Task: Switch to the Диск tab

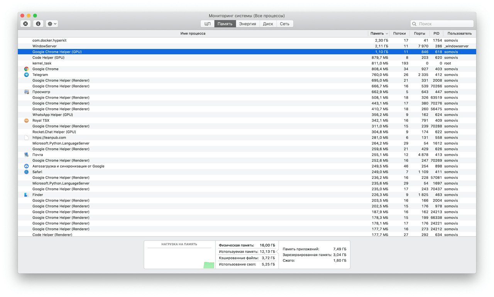Action: [x=268, y=24]
